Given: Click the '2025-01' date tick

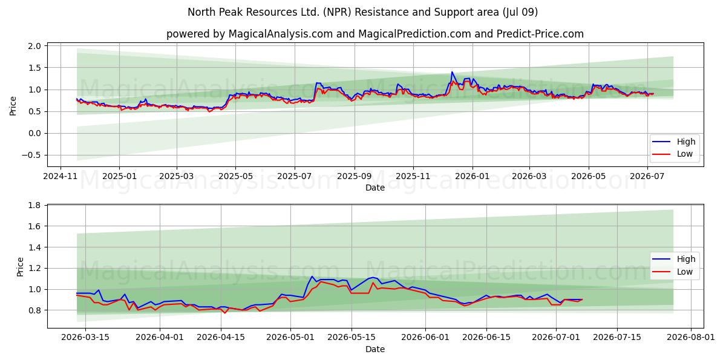Looking at the screenshot, I should [119, 176].
